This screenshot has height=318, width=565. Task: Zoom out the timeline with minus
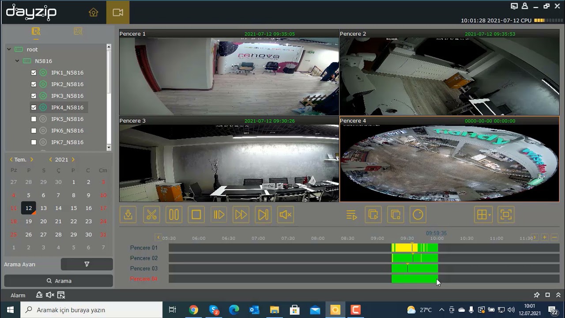click(x=555, y=238)
